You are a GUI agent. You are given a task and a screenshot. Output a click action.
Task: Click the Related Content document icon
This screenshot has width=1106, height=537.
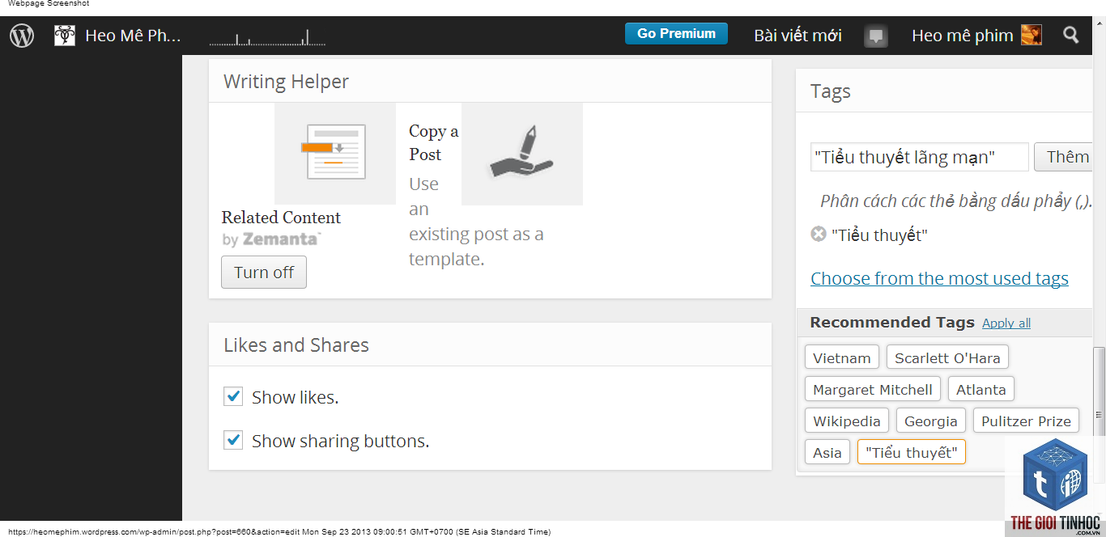pos(335,153)
